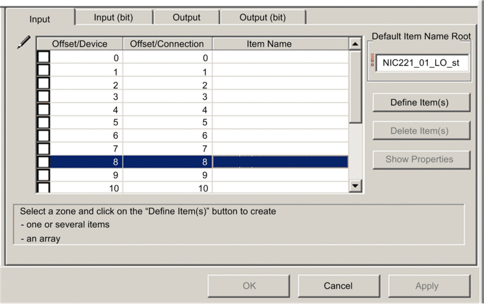Check the box next to offset 3
This screenshot has height=304, width=484.
[44, 96]
